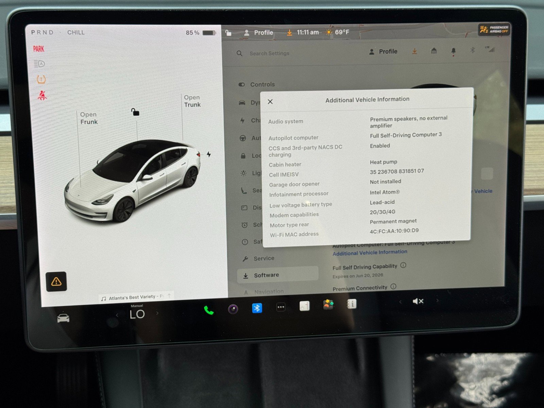
Task: Open the ellipsis app launcher in dock
Action: 280,306
